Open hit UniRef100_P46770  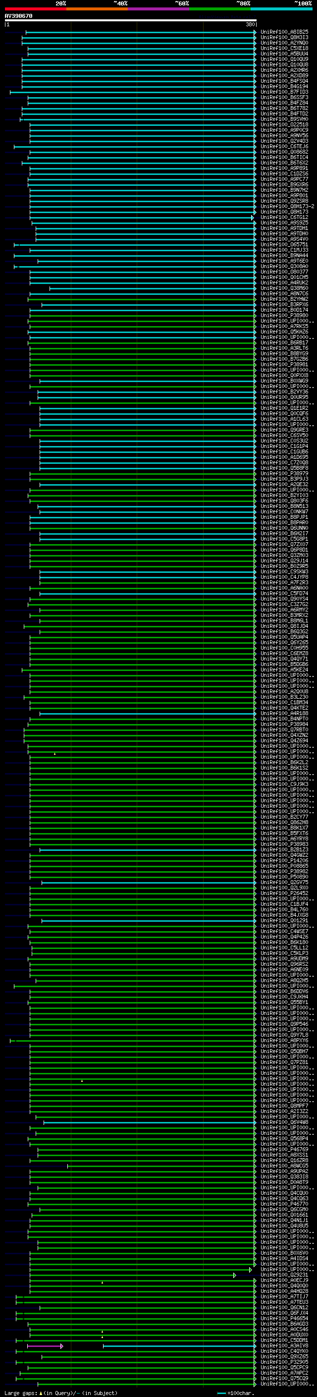(284, 1203)
